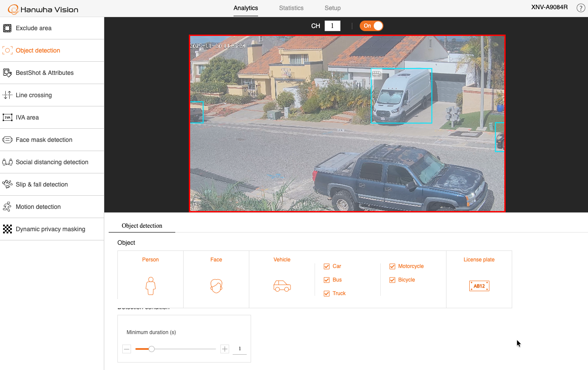Click the plus button for minimum duration
This screenshot has height=370, width=588.
point(225,349)
